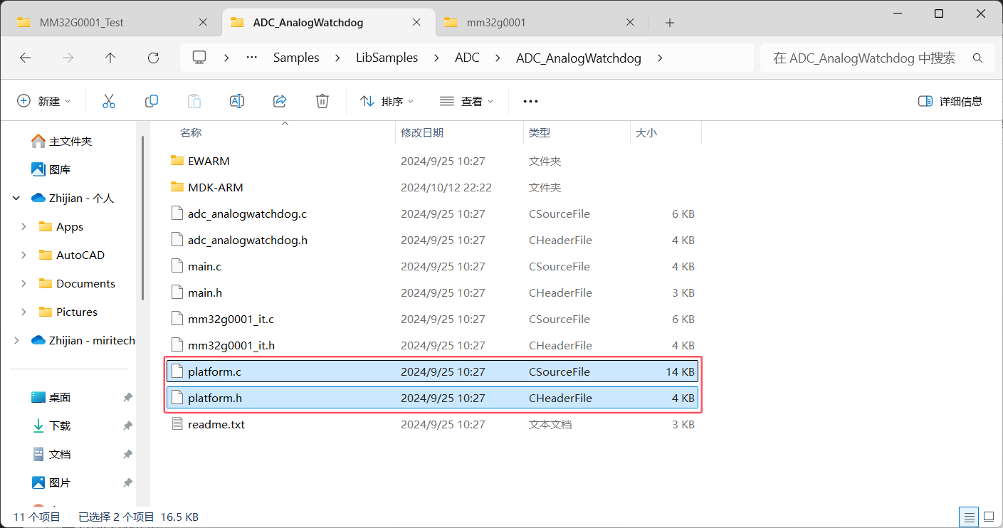The image size is (1003, 528).
Task: Go back to previous folder
Action: (x=26, y=58)
